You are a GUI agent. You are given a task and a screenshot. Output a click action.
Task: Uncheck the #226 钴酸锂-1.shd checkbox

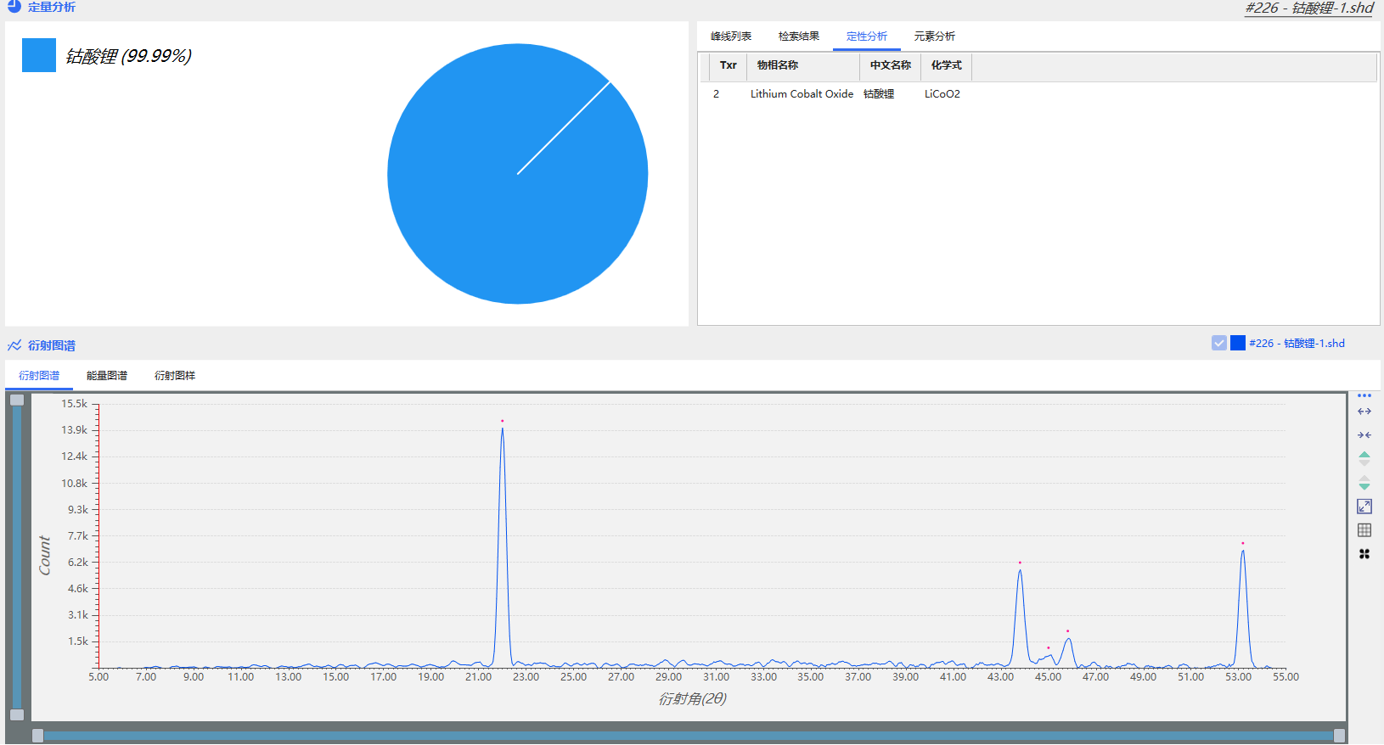(1219, 343)
